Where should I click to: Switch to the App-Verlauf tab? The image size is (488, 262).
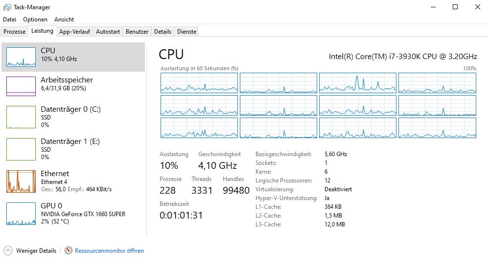[x=74, y=32]
